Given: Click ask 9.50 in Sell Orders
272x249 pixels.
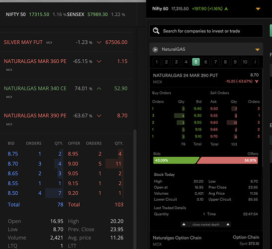Looking at the screenshot, I should 214,109.
